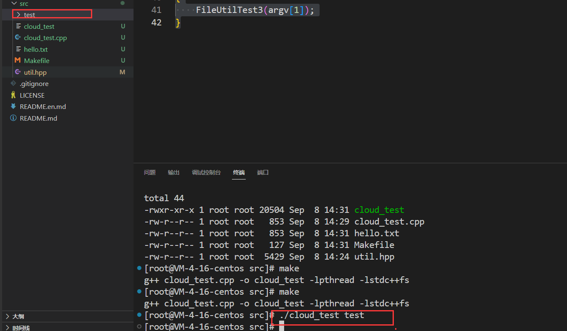
Task: Expand the test folder chevron
Action: (x=18, y=15)
